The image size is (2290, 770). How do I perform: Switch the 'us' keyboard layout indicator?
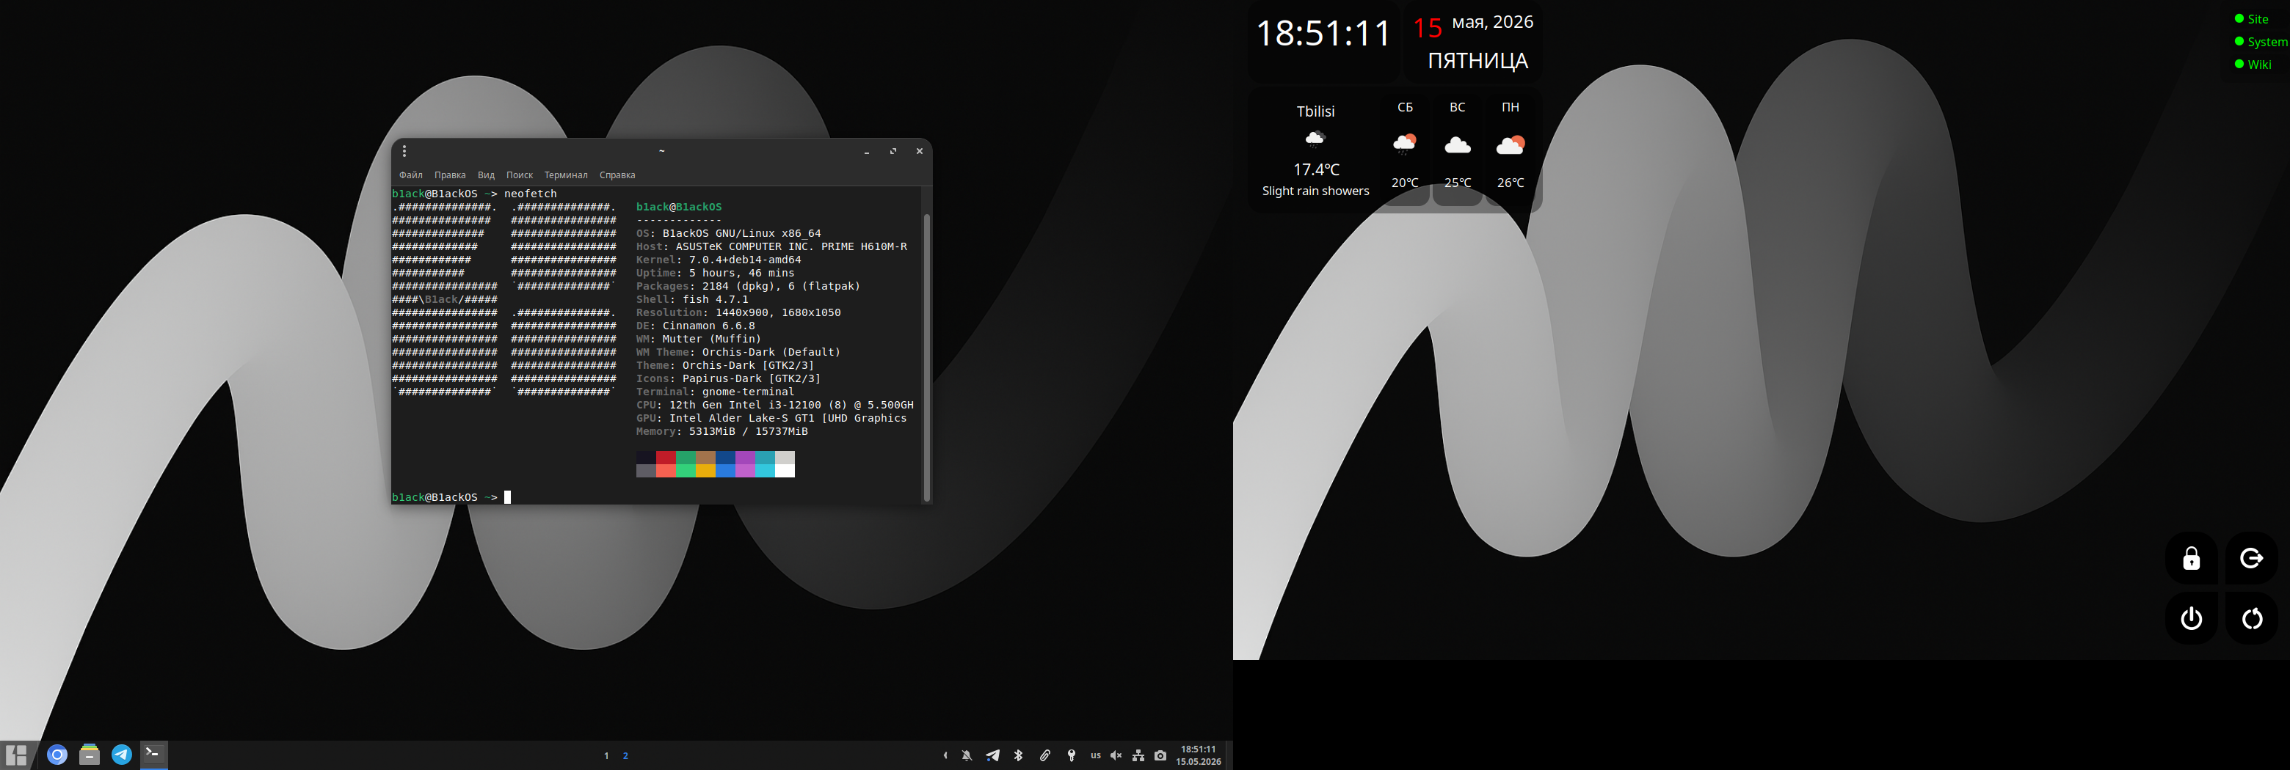click(x=1095, y=756)
